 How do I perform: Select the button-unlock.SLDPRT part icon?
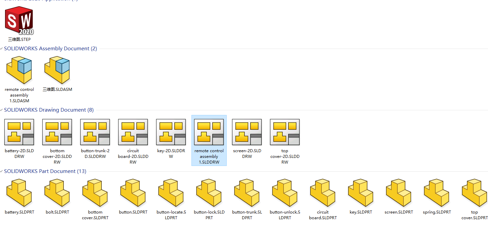285,193
